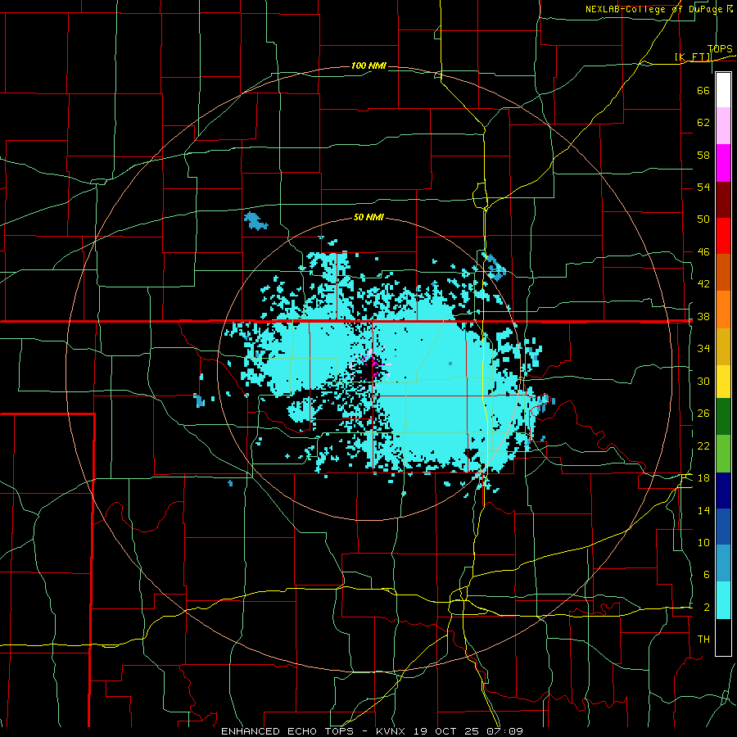Screen dimensions: 737x737
Task: Click the "58" legend value
Action: 703,155
